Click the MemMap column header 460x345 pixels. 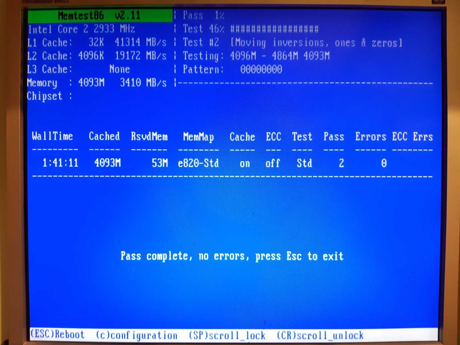click(x=198, y=137)
